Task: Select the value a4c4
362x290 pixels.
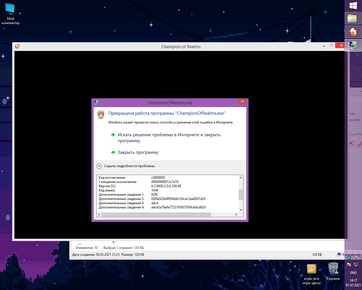Action: (x=155, y=203)
